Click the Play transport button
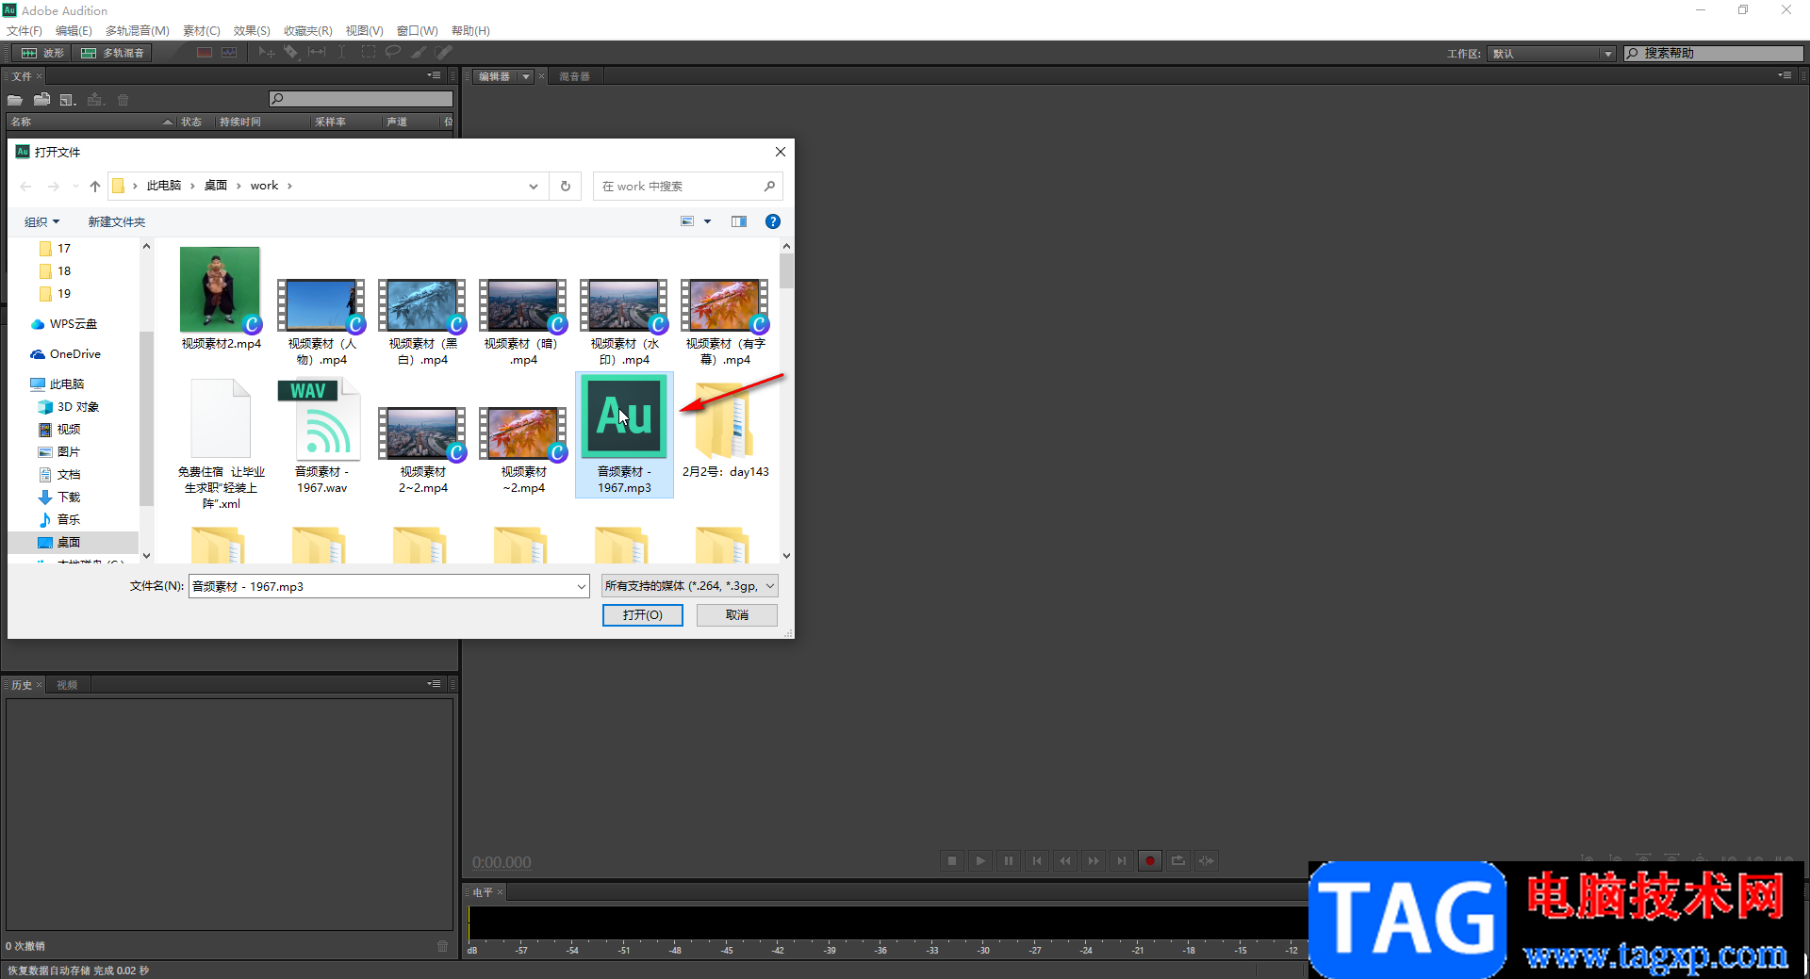This screenshot has width=1810, height=979. pyautogui.click(x=980, y=860)
